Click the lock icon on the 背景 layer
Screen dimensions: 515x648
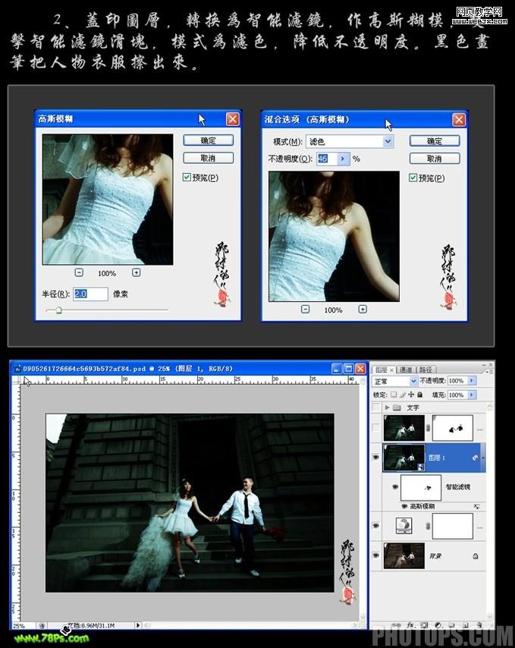pos(476,556)
